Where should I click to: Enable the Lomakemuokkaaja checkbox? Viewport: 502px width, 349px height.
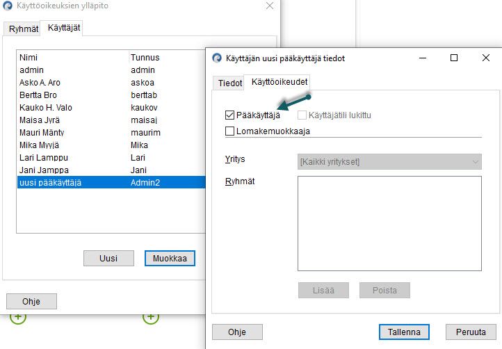click(230, 131)
